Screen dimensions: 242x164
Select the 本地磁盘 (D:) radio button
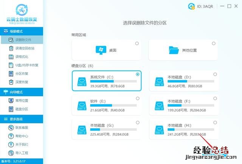pyautogui.click(x=215, y=74)
